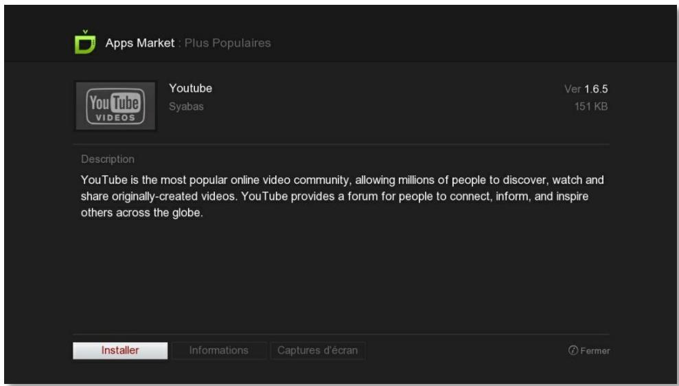Click the green Apps Market TV logo
Screen dimensions: 679x386
coord(85,42)
